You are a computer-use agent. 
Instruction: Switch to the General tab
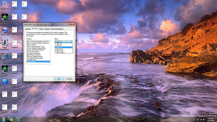tap(28, 29)
